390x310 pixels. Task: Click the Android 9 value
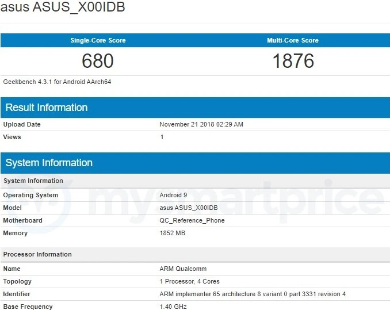click(173, 195)
